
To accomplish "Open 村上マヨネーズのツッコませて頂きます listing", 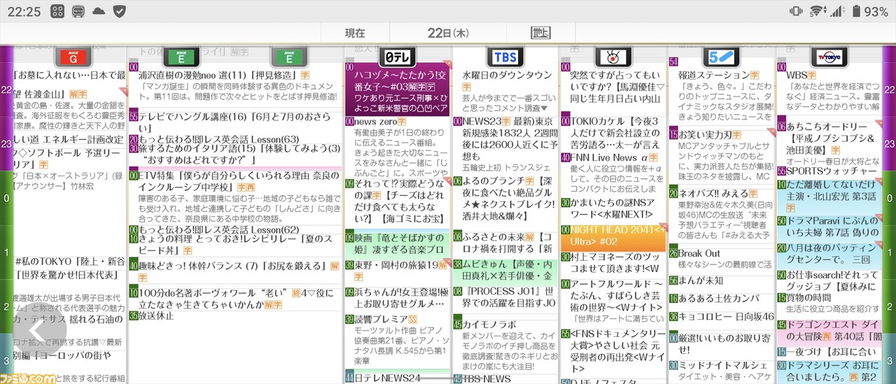I will point(613,264).
